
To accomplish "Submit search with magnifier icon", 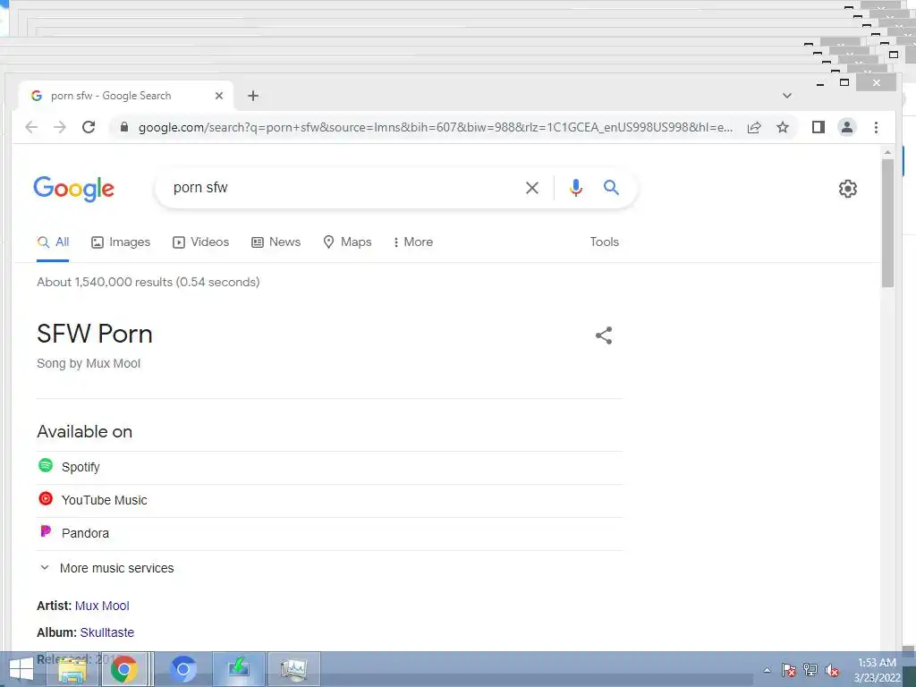I will [611, 188].
